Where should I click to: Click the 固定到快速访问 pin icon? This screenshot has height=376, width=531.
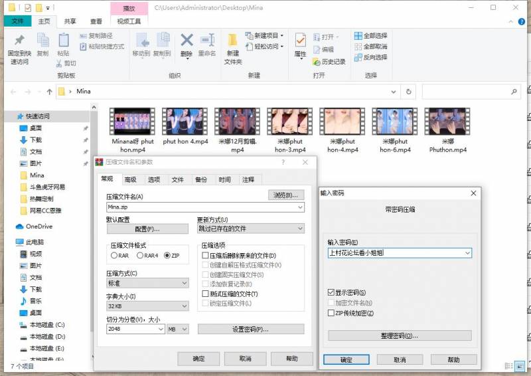coord(19,41)
